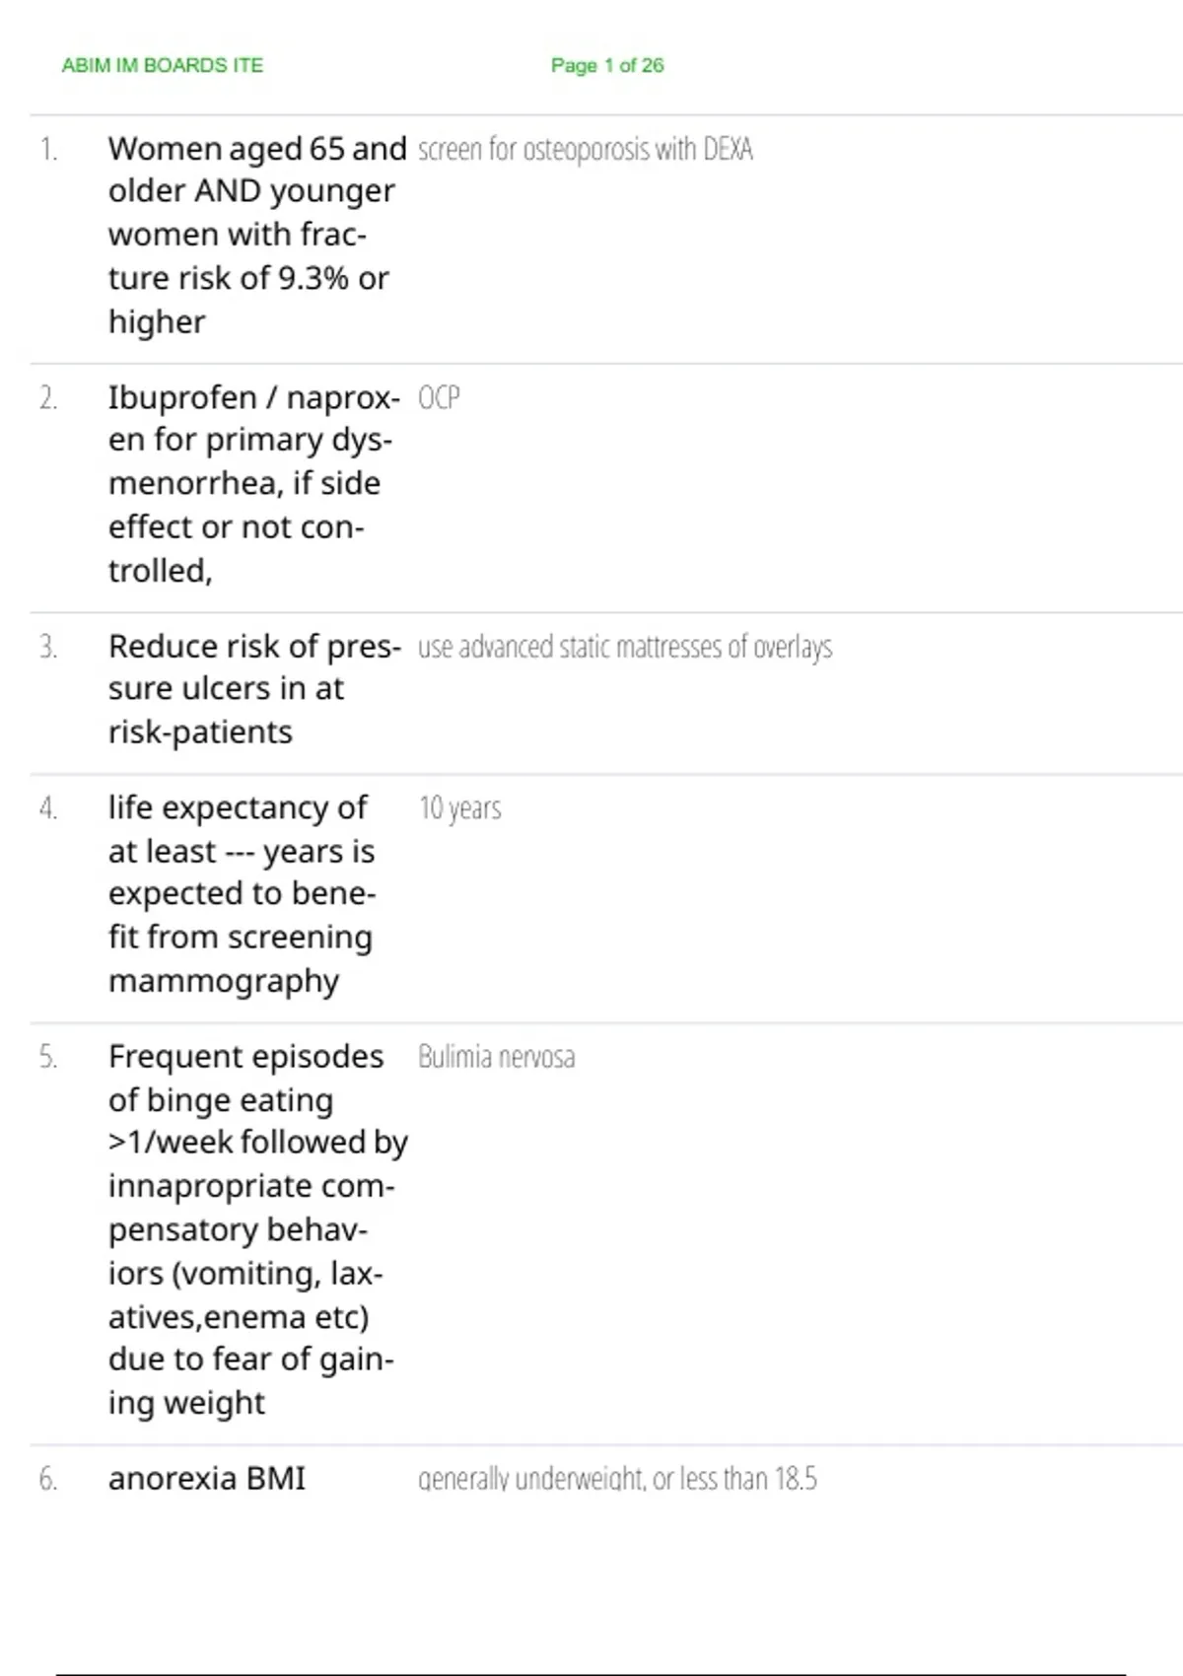Click item number 6 in the list
The height and width of the screenshot is (1676, 1183).
[x=48, y=1478]
